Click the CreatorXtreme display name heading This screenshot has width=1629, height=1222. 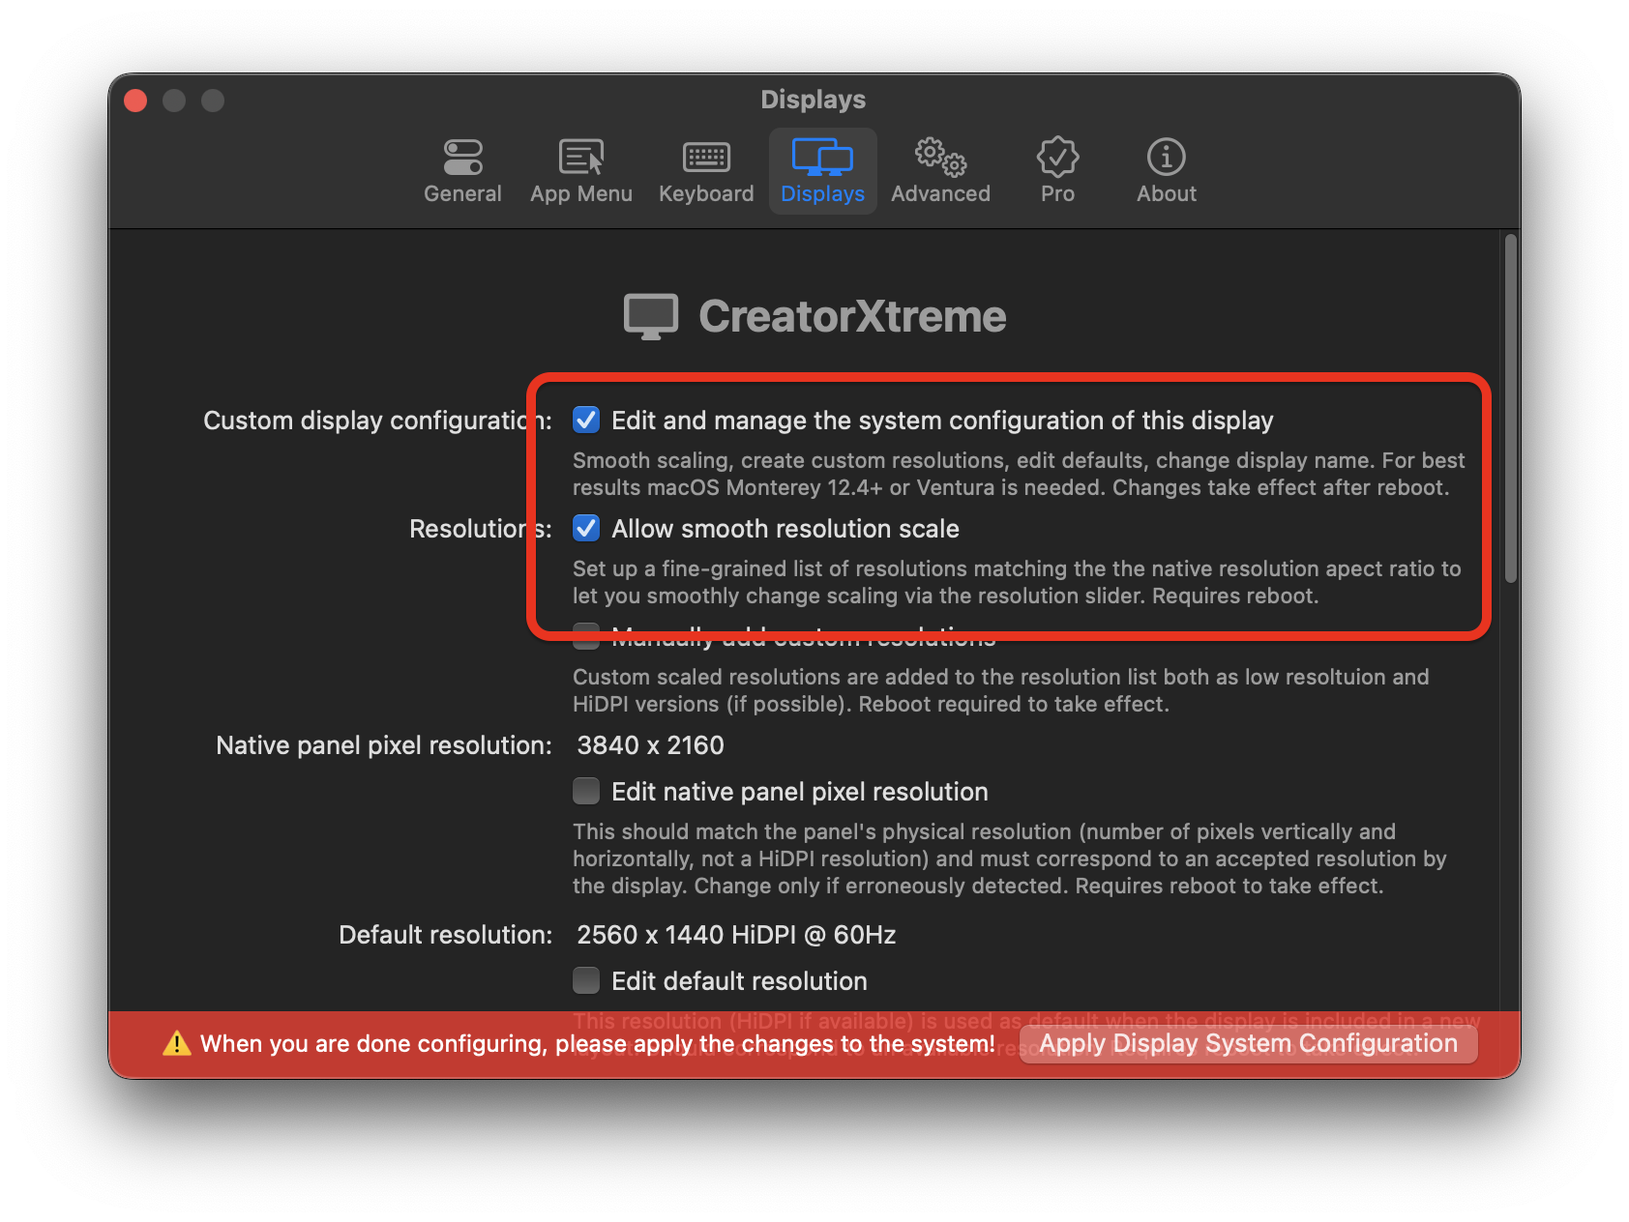tap(852, 316)
